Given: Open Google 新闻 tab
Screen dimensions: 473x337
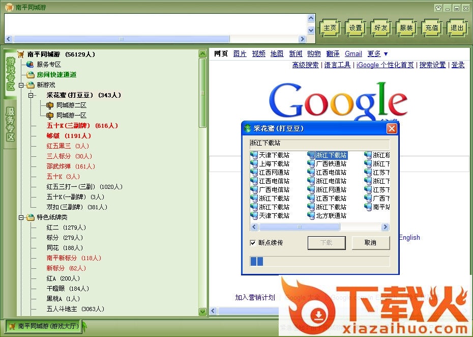Looking at the screenshot, I should coord(295,54).
